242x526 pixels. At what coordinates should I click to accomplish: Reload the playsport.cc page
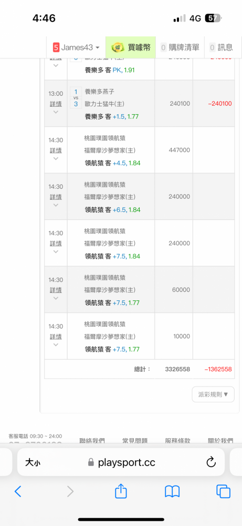[211, 462]
